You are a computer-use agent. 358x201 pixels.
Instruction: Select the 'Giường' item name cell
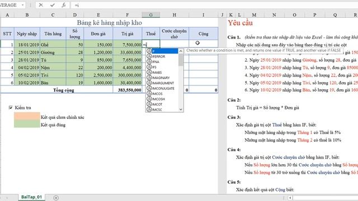pyautogui.click(x=53, y=52)
